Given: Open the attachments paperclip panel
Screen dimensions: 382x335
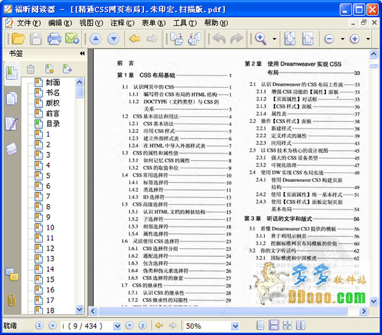Looking at the screenshot, I should [11, 300].
